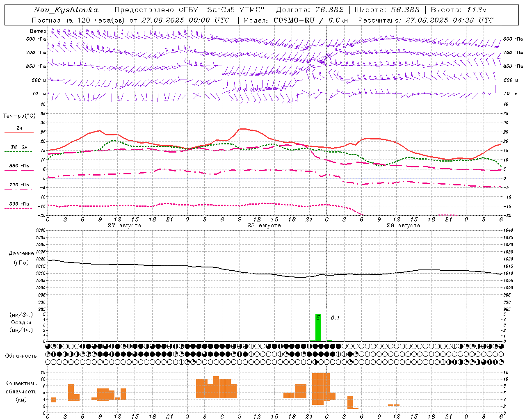Click the computed time "Рассчитано: 27.08.2025 04:38 UTC"
The height and width of the screenshot is (420, 525).
pyautogui.click(x=426, y=20)
